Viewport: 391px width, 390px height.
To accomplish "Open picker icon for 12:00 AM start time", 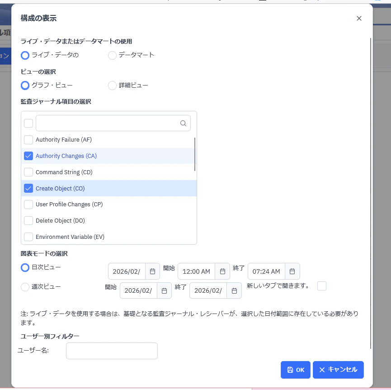I will pos(223,271).
